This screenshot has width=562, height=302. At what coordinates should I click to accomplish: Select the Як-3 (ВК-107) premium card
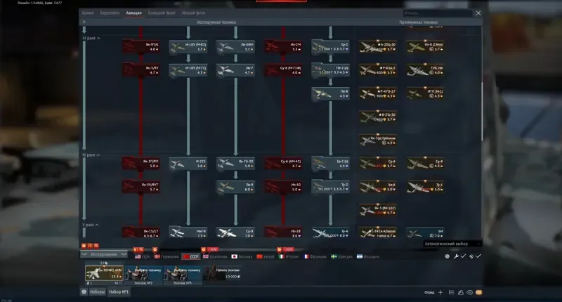(x=378, y=210)
